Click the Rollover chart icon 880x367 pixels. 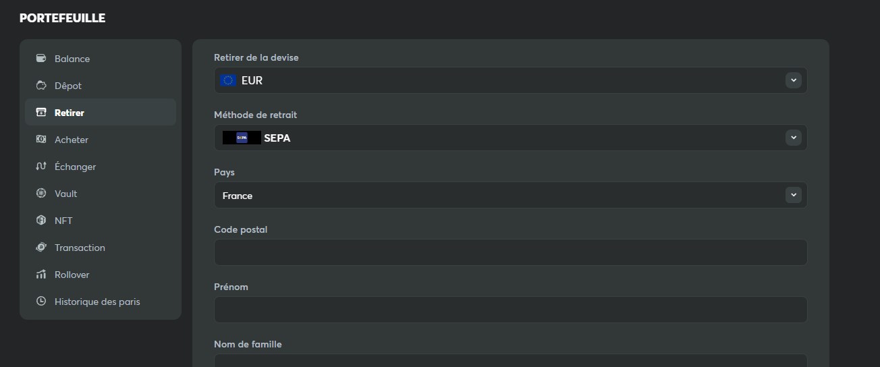[x=41, y=275]
